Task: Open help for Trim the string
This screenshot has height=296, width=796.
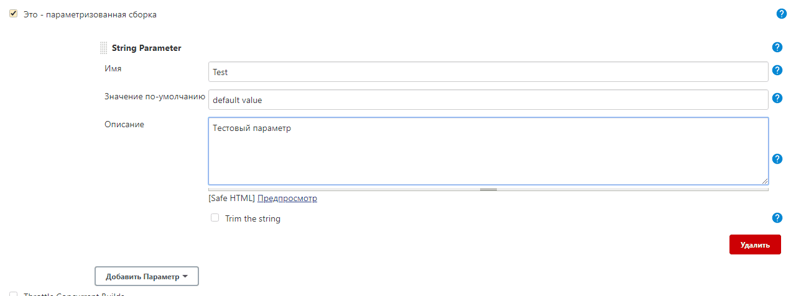Action: point(777,218)
